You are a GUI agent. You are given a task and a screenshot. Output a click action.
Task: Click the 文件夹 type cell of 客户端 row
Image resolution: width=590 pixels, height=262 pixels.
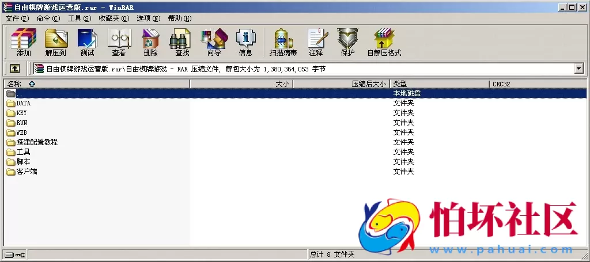point(403,172)
